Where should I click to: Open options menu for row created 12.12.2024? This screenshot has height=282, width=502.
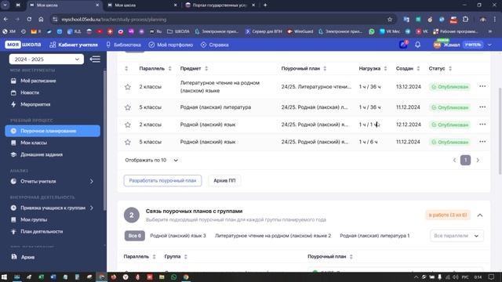coord(482,124)
